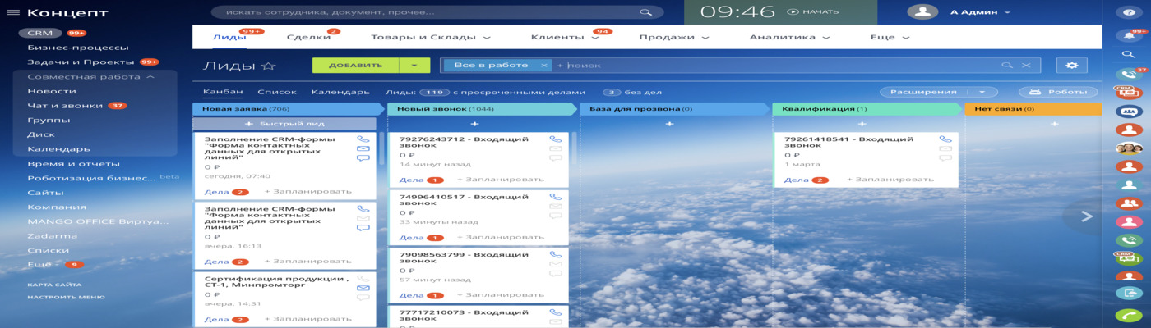
Task: Click the chat icon on вчера 16:13 card
Action: click(x=363, y=228)
